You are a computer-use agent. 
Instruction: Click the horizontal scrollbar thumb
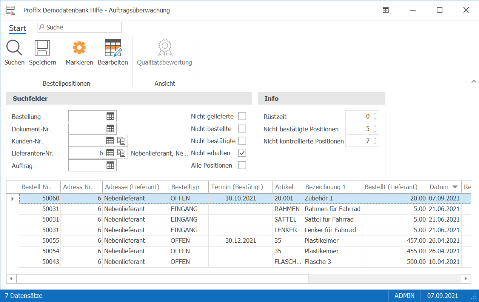pyautogui.click(x=162, y=279)
